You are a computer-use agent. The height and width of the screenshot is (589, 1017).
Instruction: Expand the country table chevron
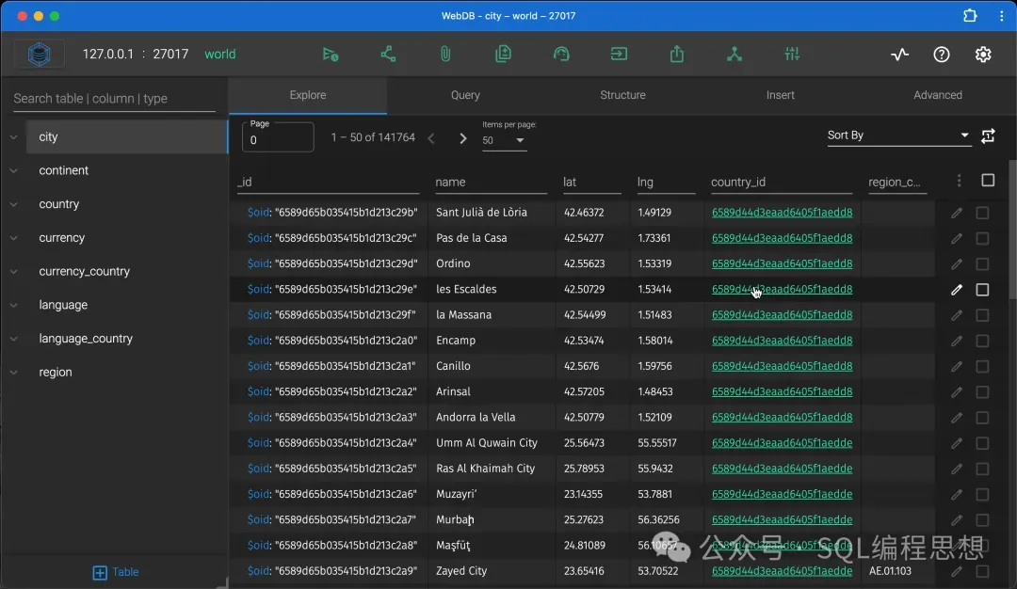[13, 204]
